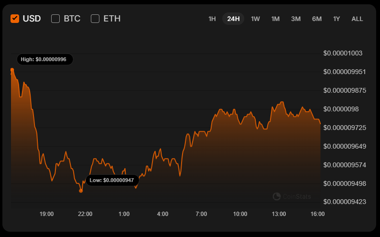Enable the ETH checkbox
This screenshot has height=237, width=380.
click(x=95, y=19)
